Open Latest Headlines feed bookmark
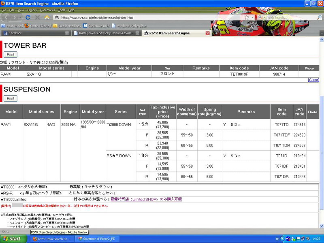 [66, 26]
